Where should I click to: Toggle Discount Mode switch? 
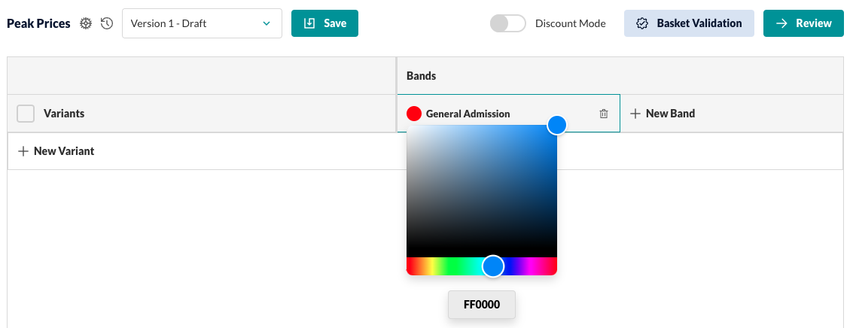click(x=508, y=23)
